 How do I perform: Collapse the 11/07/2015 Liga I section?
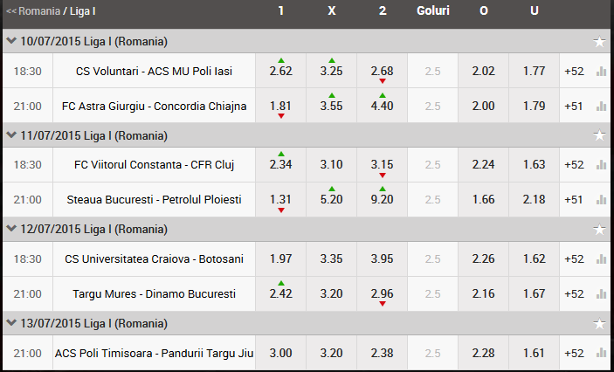coord(10,135)
